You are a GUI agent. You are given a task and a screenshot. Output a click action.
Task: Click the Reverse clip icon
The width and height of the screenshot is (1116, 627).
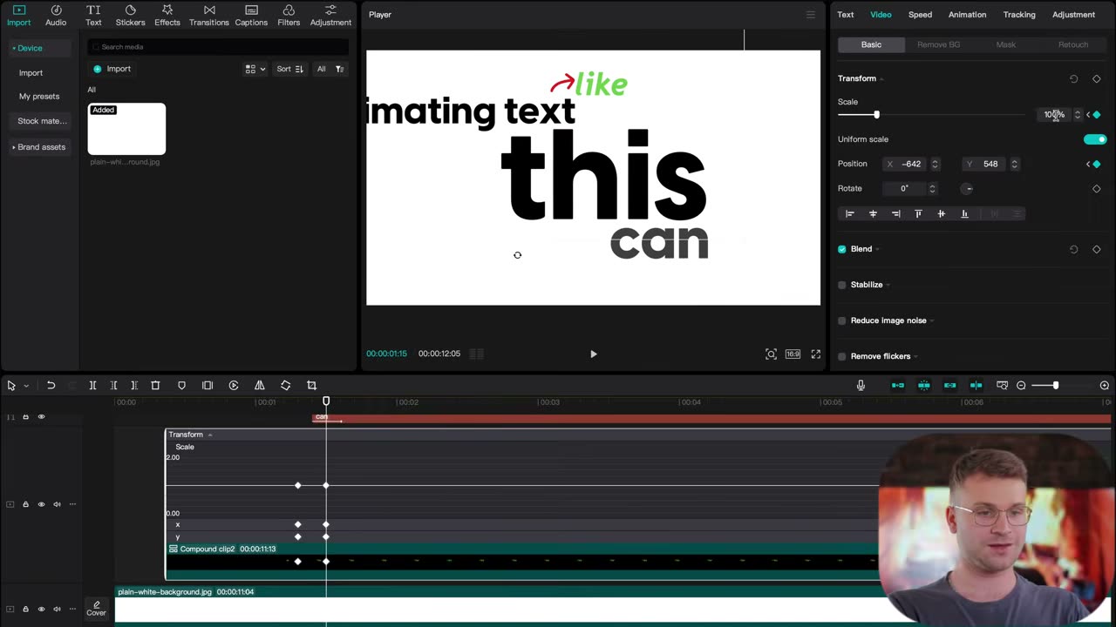click(234, 385)
